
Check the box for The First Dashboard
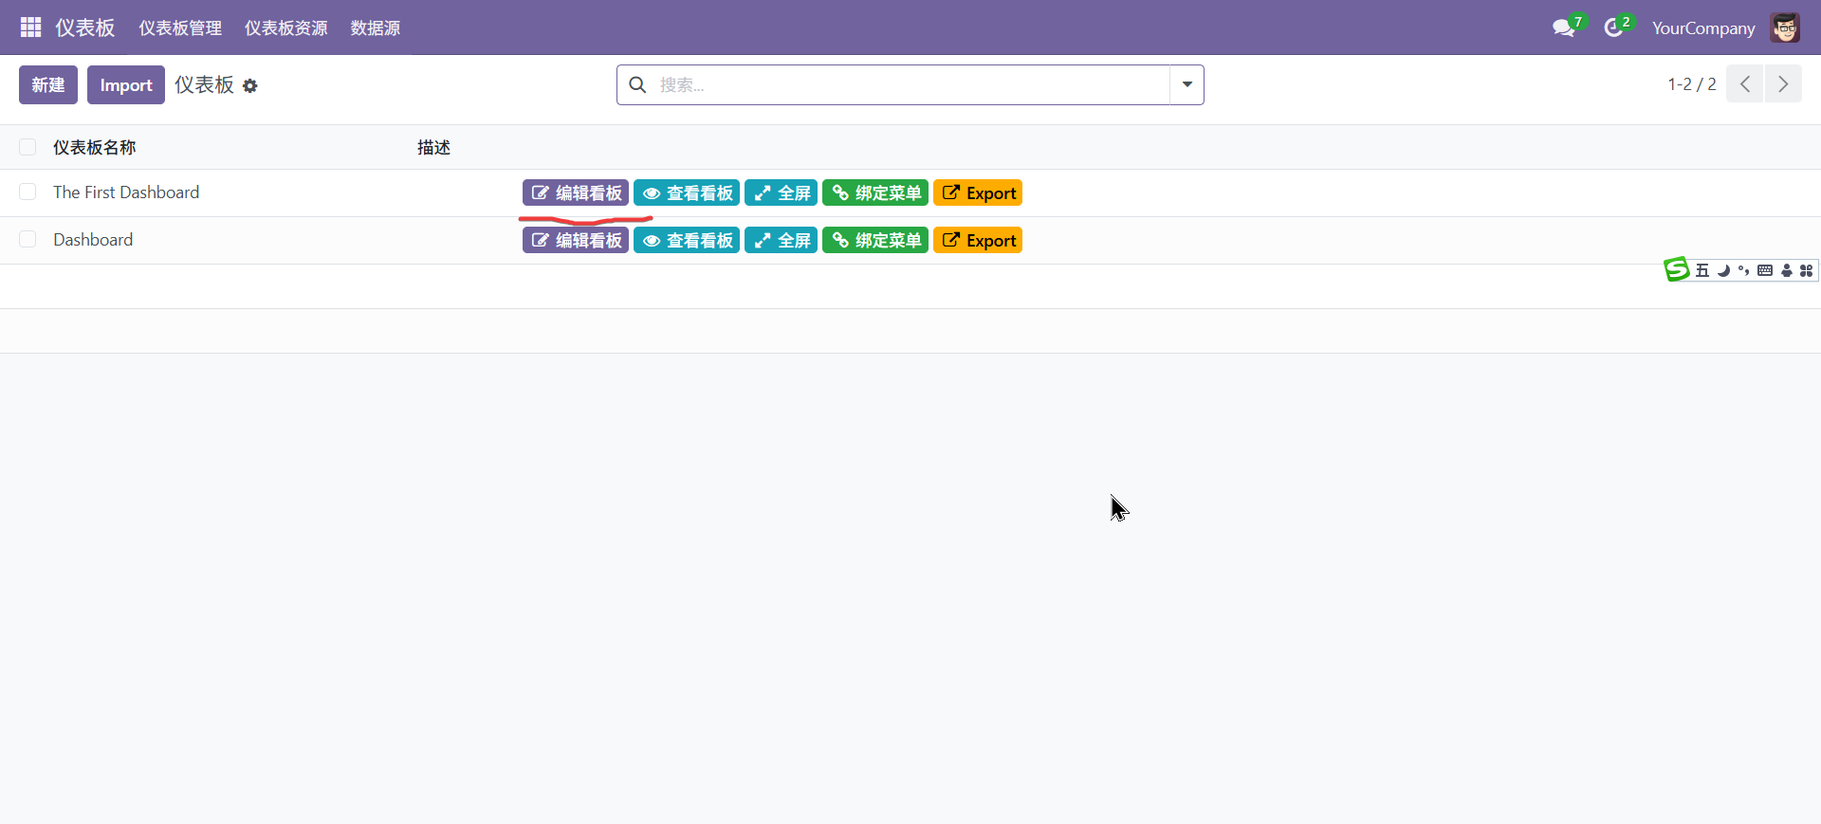(28, 192)
